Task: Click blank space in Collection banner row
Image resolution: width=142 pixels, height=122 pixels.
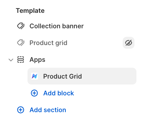Action: point(109,26)
